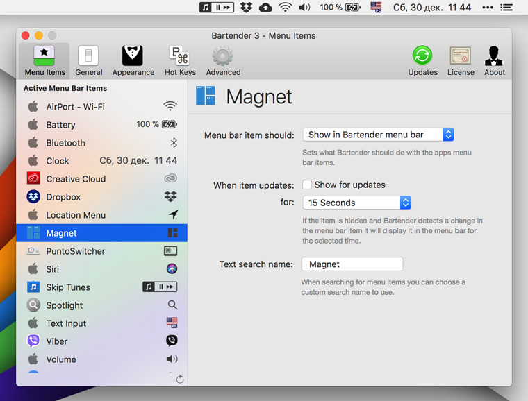
Task: Click the Dropbox icon in macOS menu bar
Action: (246, 8)
